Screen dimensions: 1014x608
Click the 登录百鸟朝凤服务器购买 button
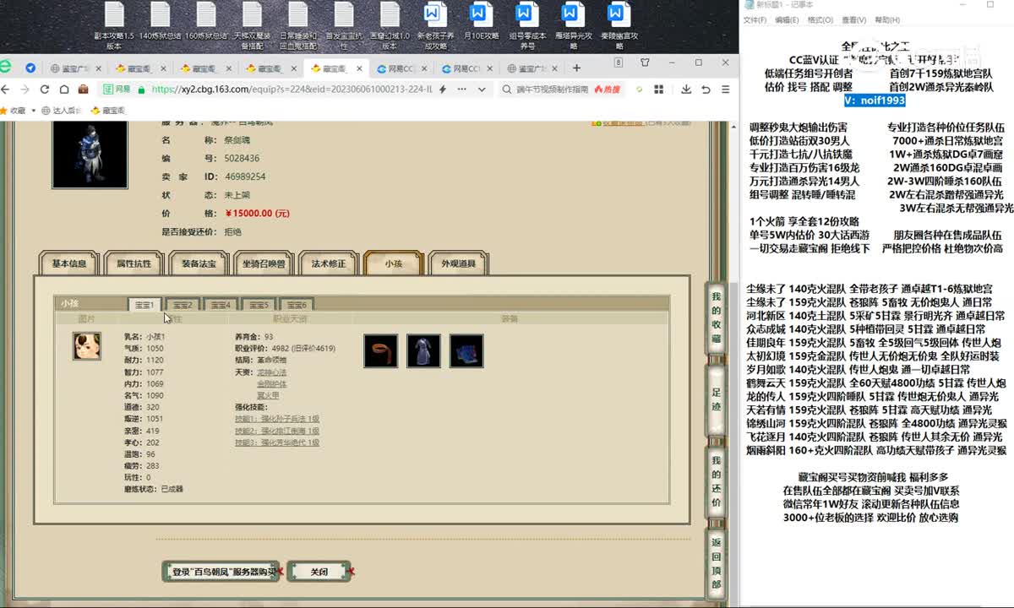pos(223,572)
